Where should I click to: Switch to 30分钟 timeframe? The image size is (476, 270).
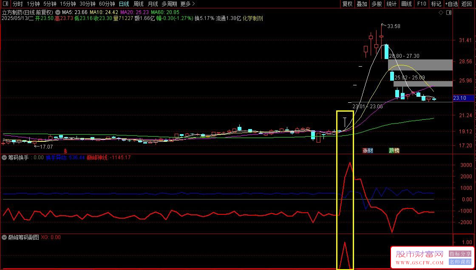[88, 4]
